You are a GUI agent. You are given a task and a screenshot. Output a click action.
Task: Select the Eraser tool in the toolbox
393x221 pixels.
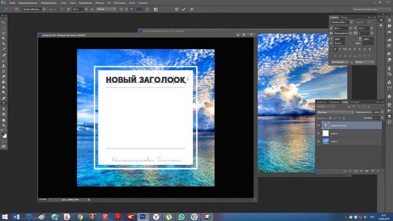4,76
